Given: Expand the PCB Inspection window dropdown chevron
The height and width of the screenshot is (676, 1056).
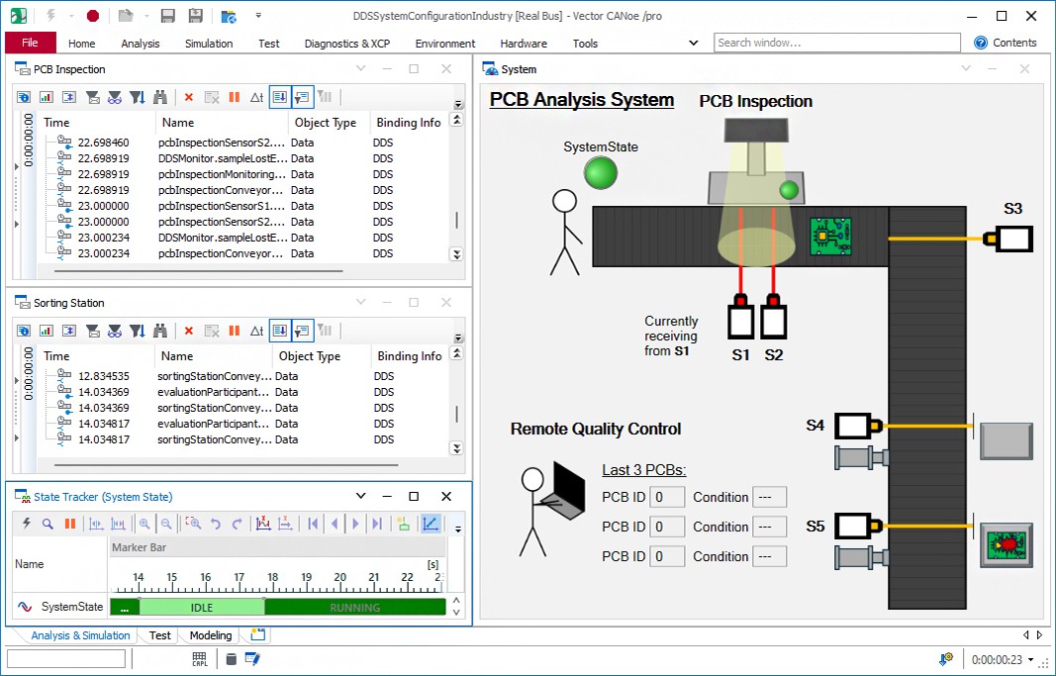Looking at the screenshot, I should click(360, 69).
